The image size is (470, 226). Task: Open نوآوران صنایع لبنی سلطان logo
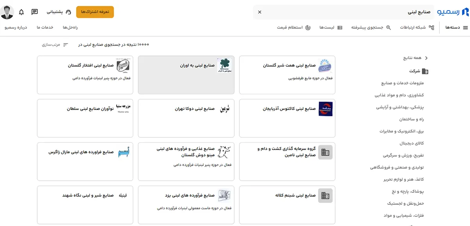(x=123, y=108)
